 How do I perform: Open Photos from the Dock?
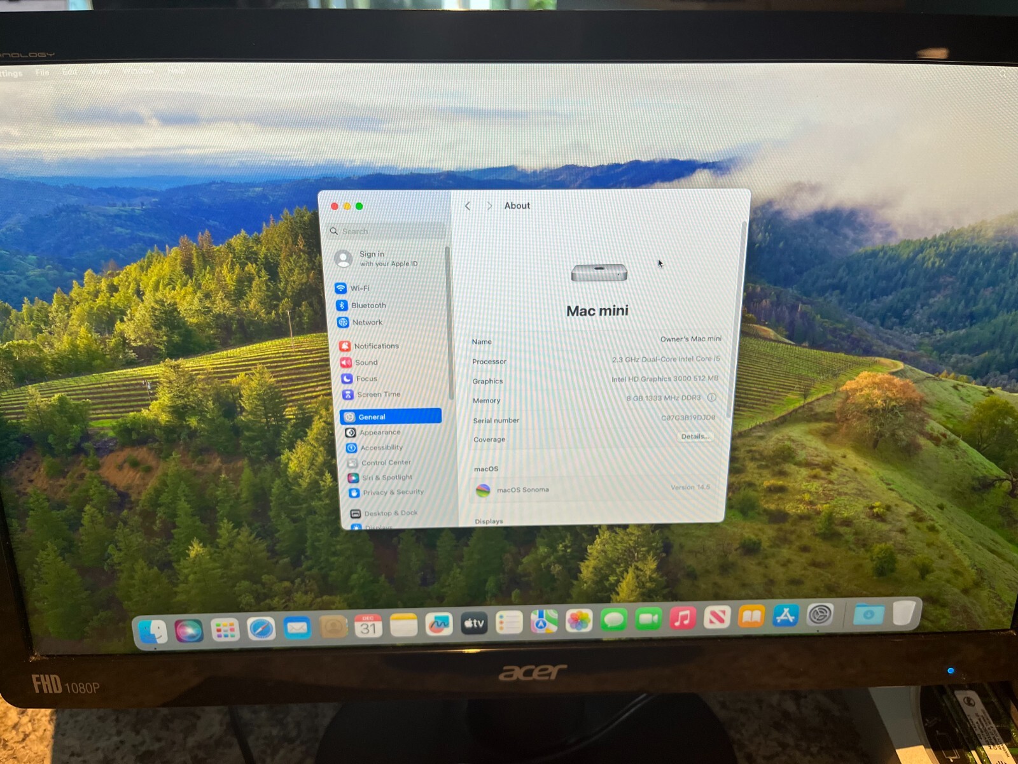(579, 621)
